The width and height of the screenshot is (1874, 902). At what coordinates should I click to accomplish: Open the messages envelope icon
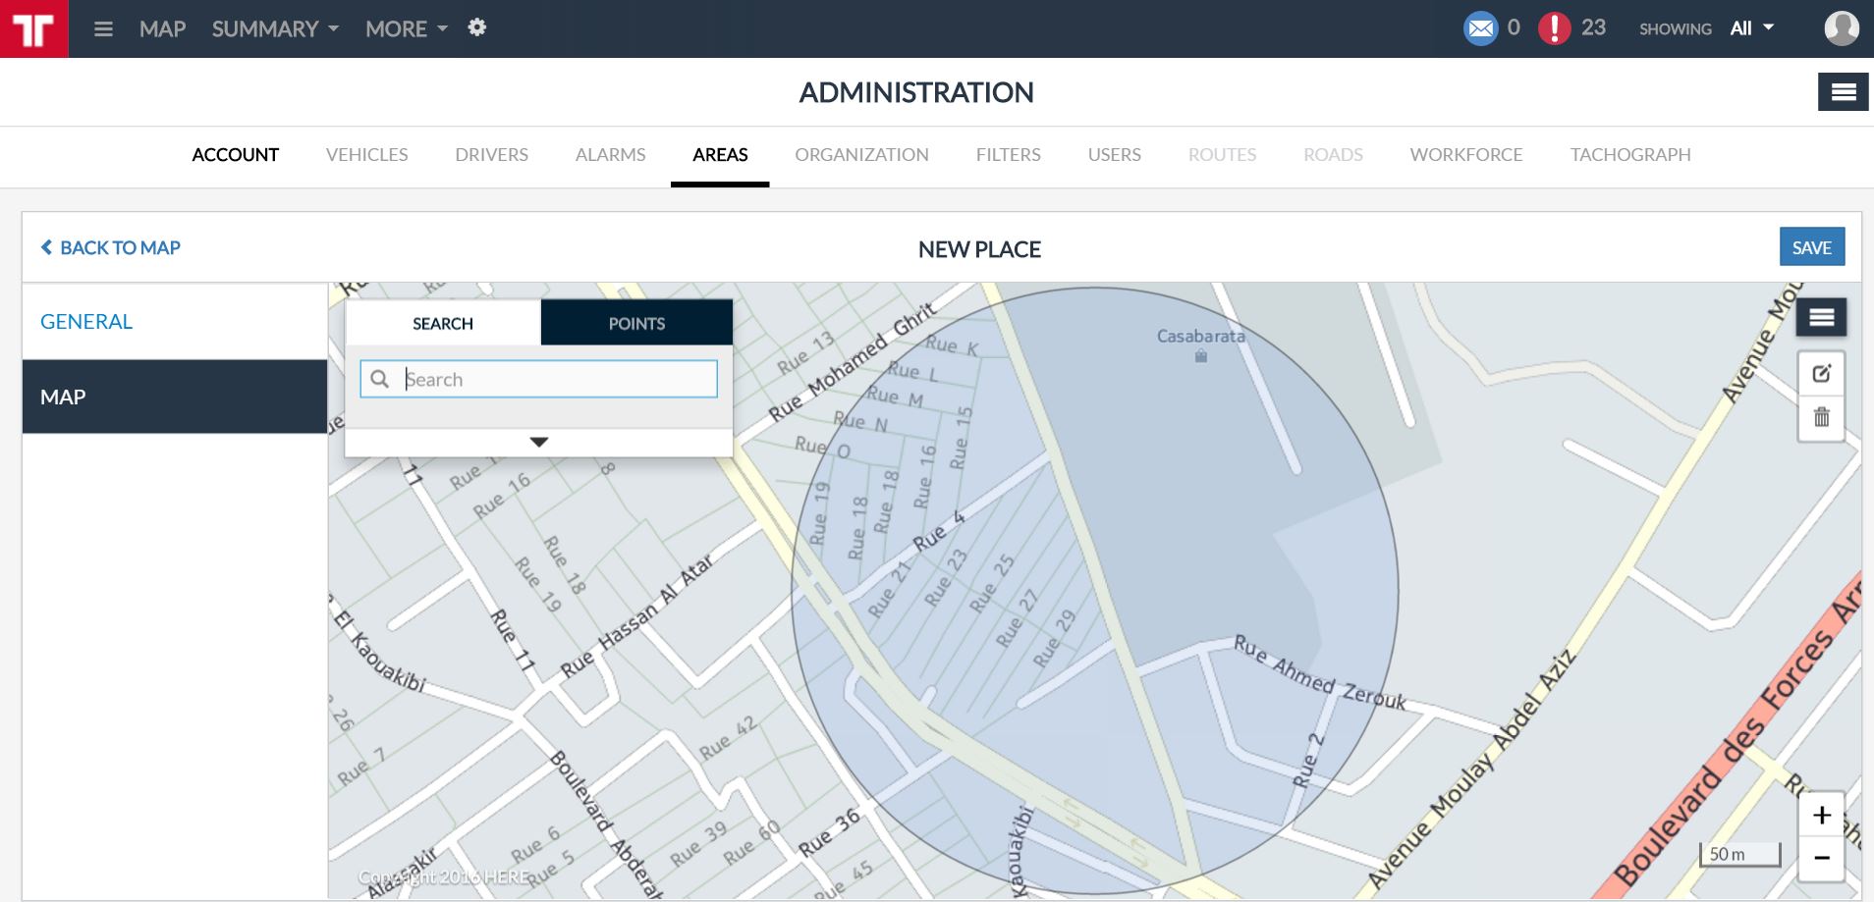[1480, 28]
